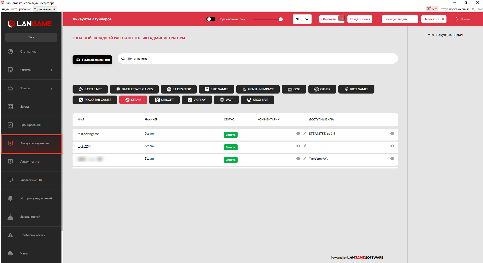This screenshot has height=263, width=483.
Task: Show comment eye in TsetGameVG row
Action: pos(298,159)
